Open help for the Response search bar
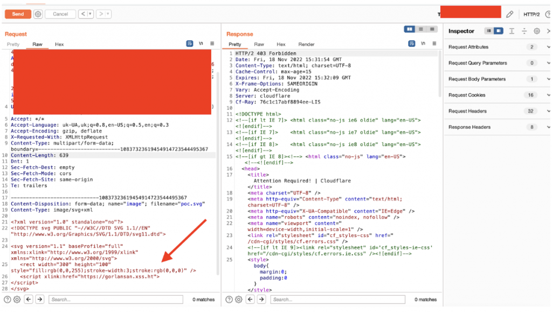This screenshot has width=552, height=313. [x=229, y=300]
